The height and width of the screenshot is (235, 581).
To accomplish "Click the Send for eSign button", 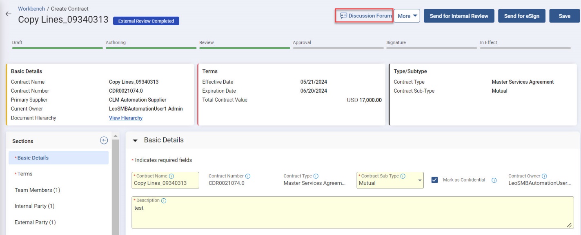I will point(521,16).
